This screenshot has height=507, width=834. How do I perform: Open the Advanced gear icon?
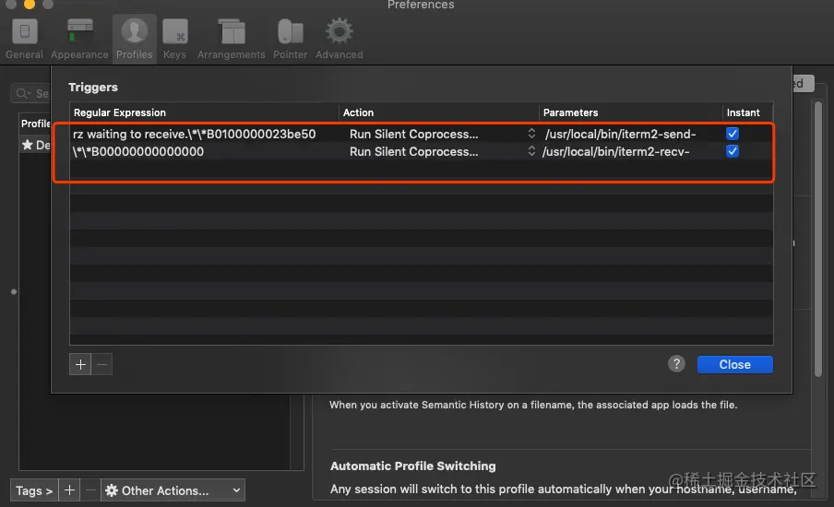pos(339,38)
